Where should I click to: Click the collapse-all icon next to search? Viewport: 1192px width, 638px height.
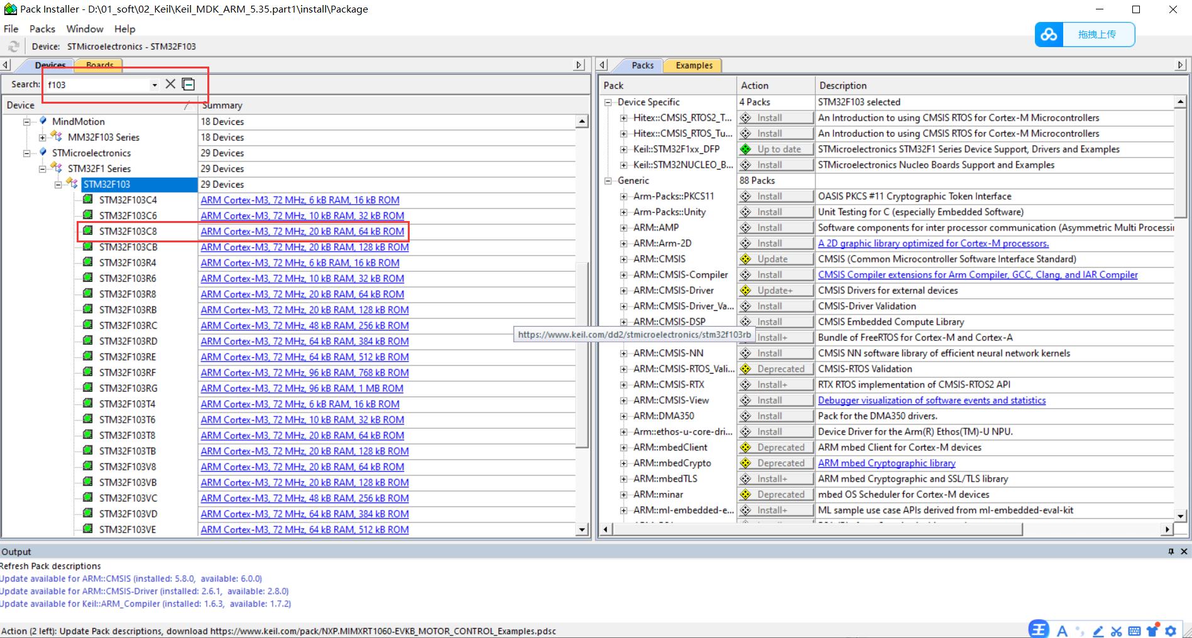click(x=188, y=84)
